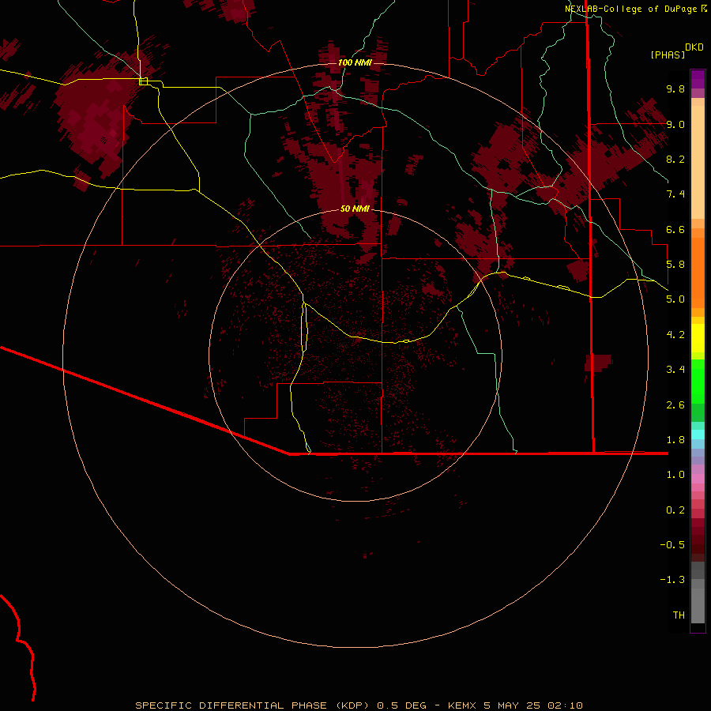Click the 1.0 value on the color scale
The width and height of the screenshot is (711, 711).
click(x=675, y=475)
